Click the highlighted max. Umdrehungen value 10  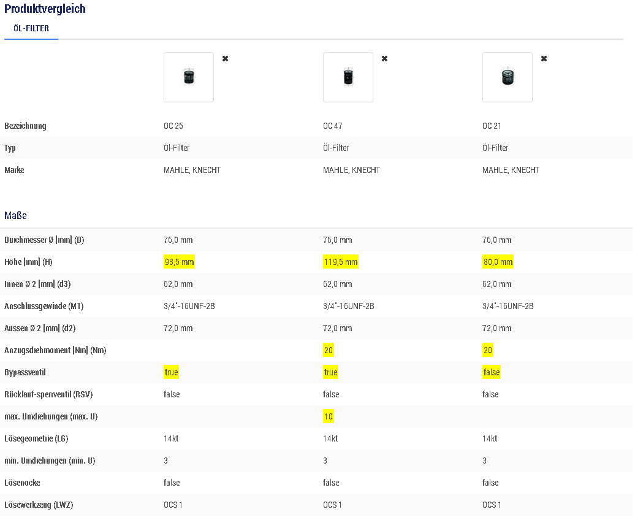coord(328,417)
